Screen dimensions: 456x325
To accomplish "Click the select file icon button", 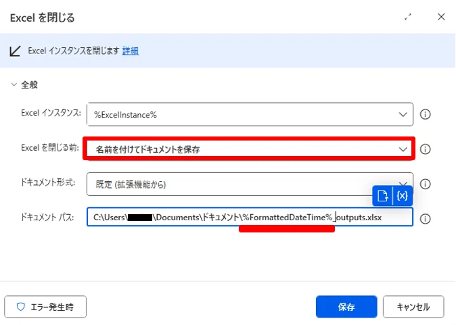I will [382, 196].
